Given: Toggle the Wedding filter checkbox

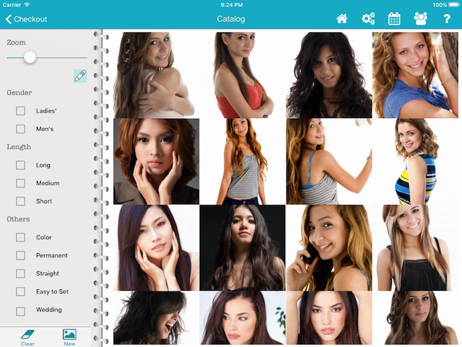Looking at the screenshot, I should click(x=20, y=312).
